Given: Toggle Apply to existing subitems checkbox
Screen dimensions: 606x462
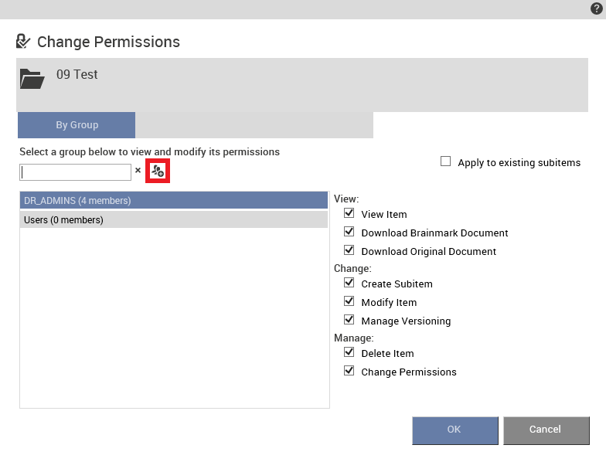Looking at the screenshot, I should (x=445, y=161).
